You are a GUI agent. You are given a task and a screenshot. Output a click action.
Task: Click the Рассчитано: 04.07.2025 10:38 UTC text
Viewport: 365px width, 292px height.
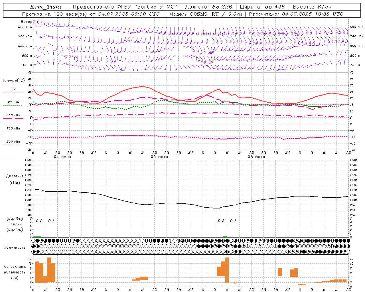(296, 14)
